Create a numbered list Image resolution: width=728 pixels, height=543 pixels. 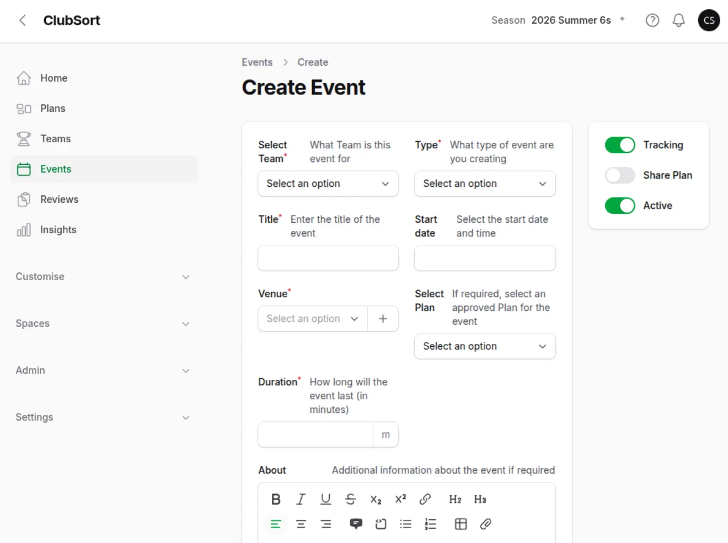(430, 524)
